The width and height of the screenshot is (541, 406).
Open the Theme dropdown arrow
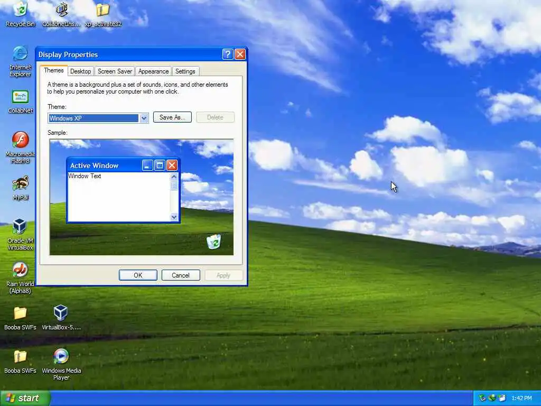(x=144, y=118)
